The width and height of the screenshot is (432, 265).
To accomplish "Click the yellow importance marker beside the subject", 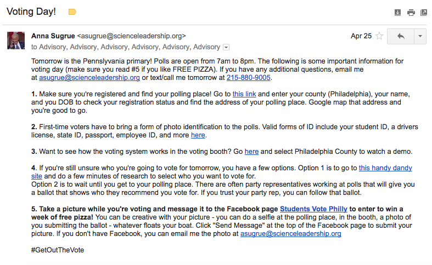I will [x=72, y=11].
